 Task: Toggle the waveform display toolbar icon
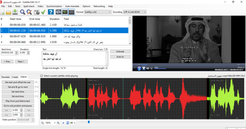coord(65,12)
